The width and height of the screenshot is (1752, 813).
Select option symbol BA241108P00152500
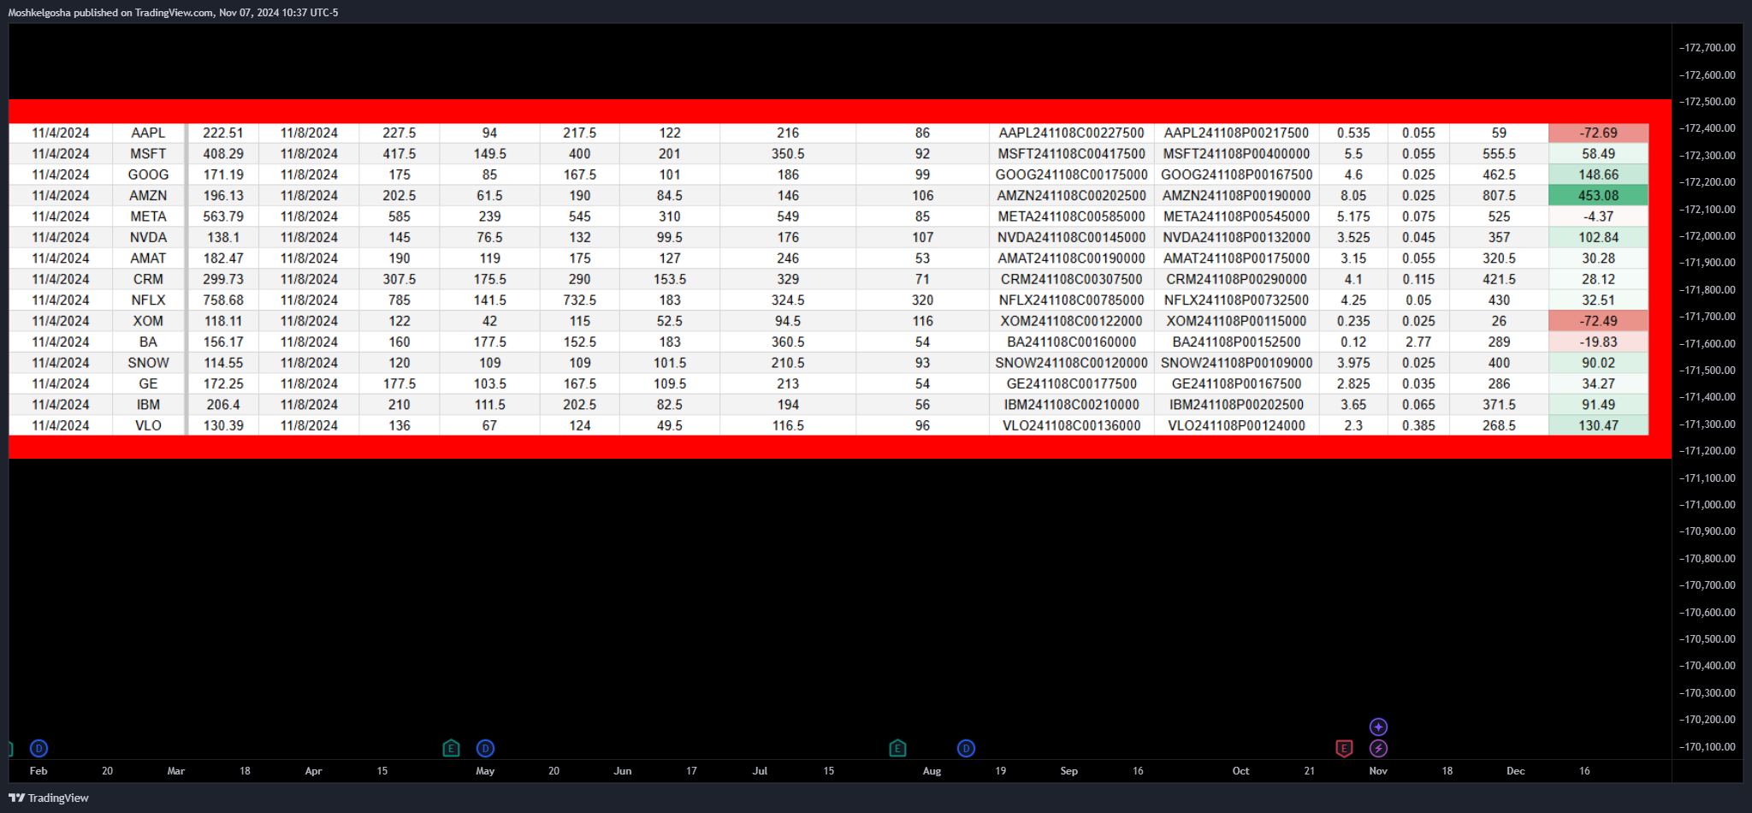(1236, 342)
